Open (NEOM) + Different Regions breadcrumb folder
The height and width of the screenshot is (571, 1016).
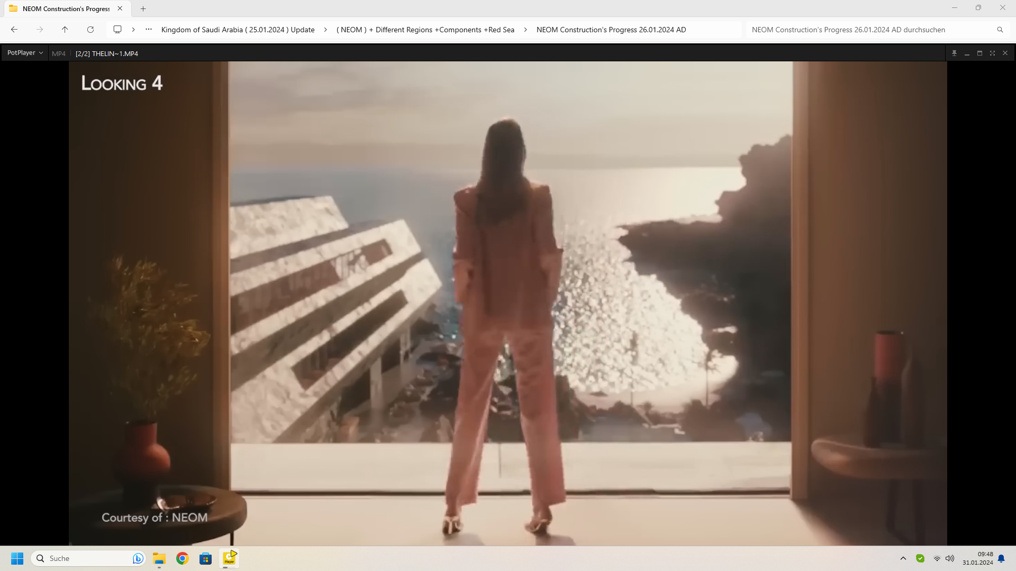tap(425, 30)
